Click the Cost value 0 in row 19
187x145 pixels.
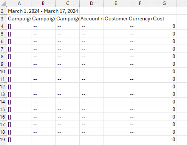click(164, 139)
